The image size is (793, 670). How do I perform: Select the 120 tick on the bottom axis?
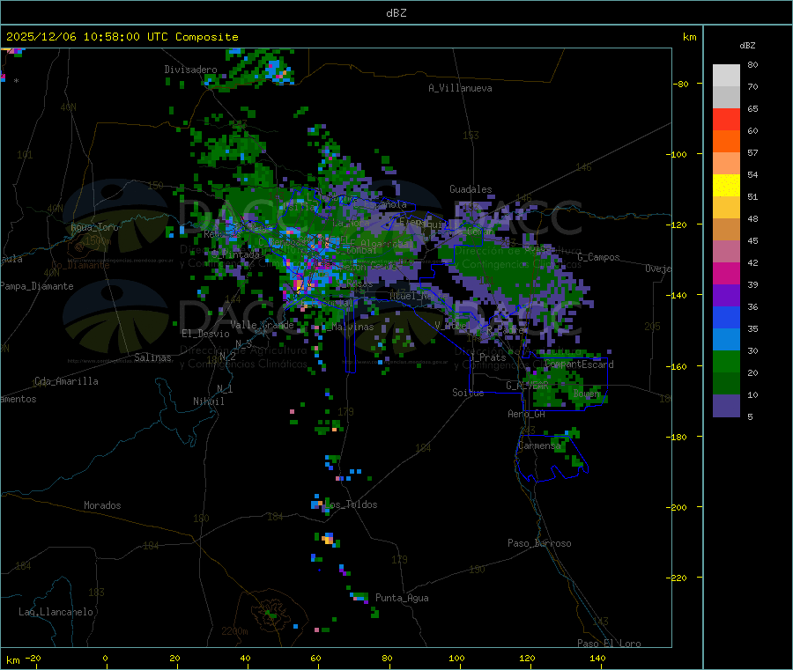click(x=527, y=658)
